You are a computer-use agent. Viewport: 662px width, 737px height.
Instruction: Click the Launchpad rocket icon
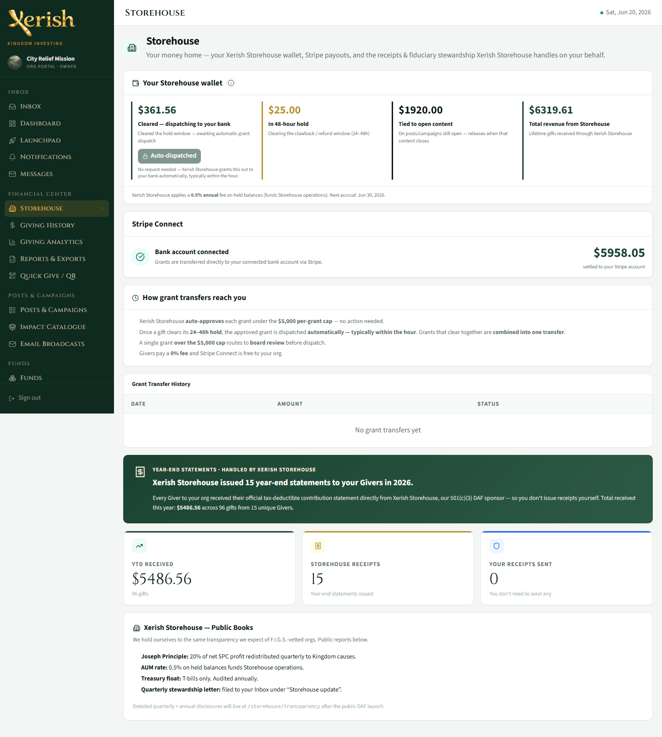(x=12, y=141)
